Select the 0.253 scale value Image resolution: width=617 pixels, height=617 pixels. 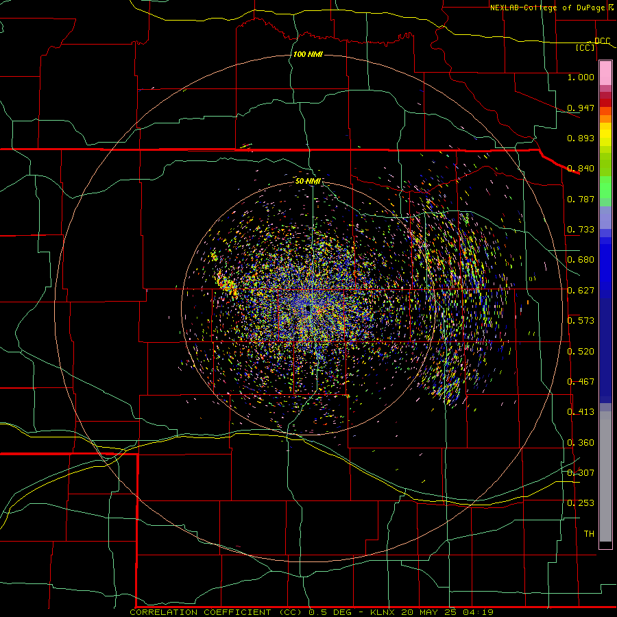coord(581,503)
